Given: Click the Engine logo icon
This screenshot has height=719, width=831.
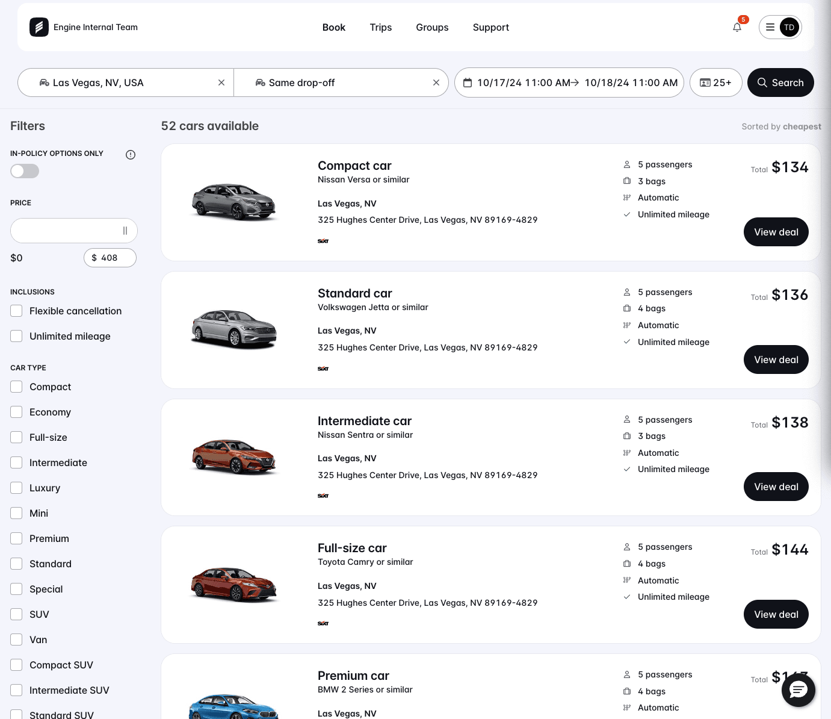Looking at the screenshot, I should pos(39,27).
